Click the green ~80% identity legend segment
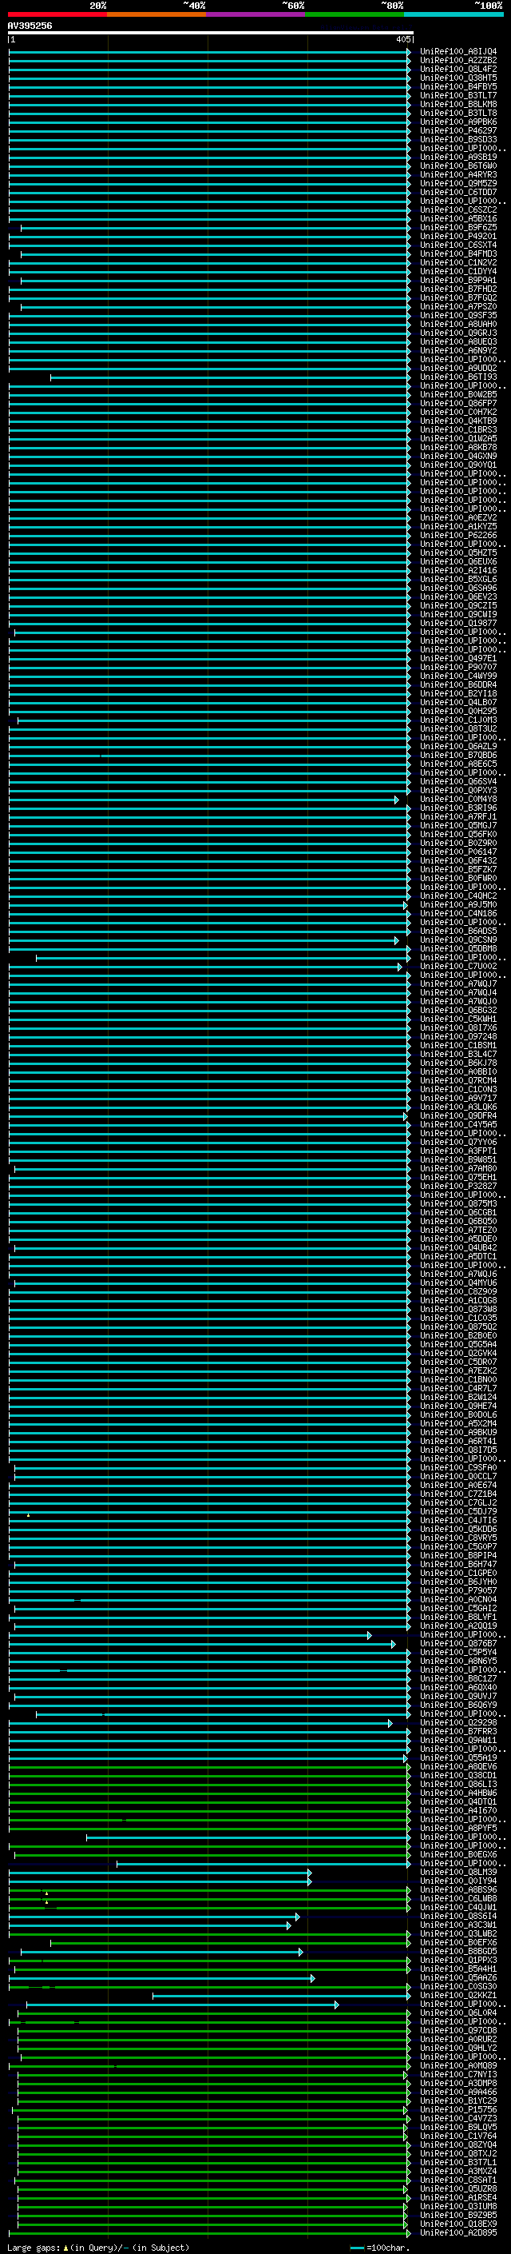Viewport: 511px width, 2254px height. [x=355, y=14]
